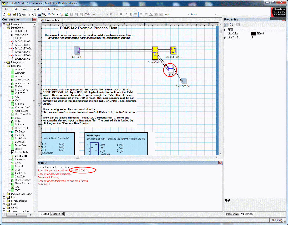Image resolution: width=288 pixels, height=225 pixels.
Task: Switch to the Command tab
Action: point(57,214)
